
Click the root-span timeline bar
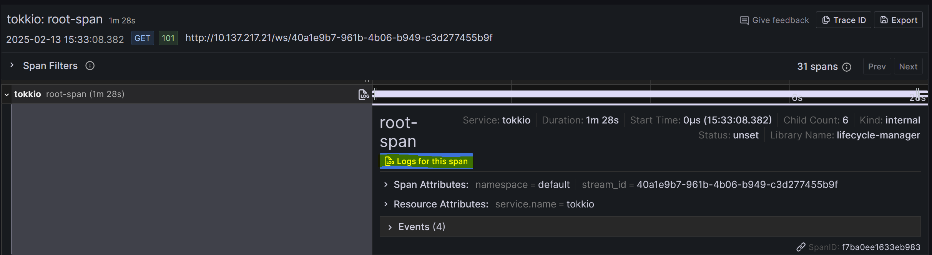coord(650,94)
